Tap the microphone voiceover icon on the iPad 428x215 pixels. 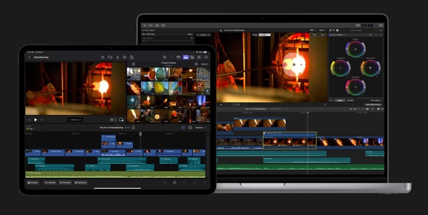[117, 57]
